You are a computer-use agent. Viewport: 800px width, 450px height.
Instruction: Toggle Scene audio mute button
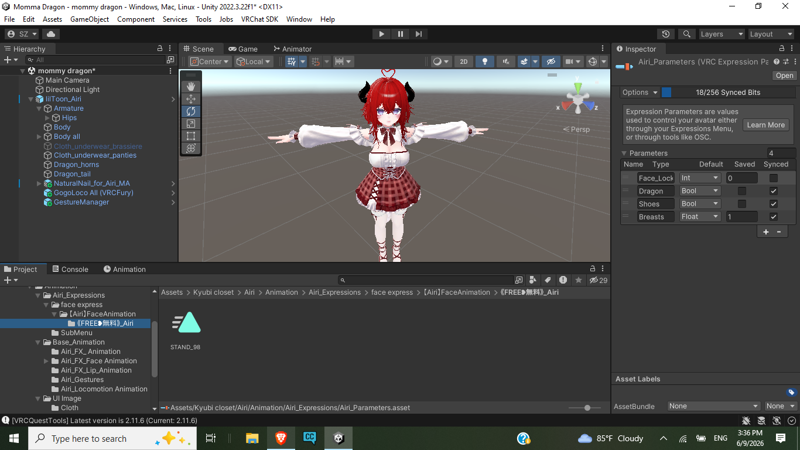tap(506, 62)
